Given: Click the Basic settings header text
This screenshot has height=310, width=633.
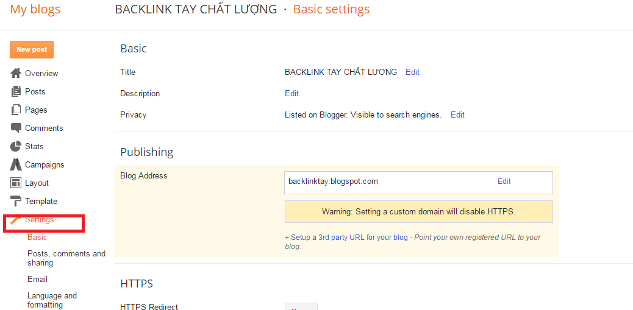Looking at the screenshot, I should tap(331, 9).
